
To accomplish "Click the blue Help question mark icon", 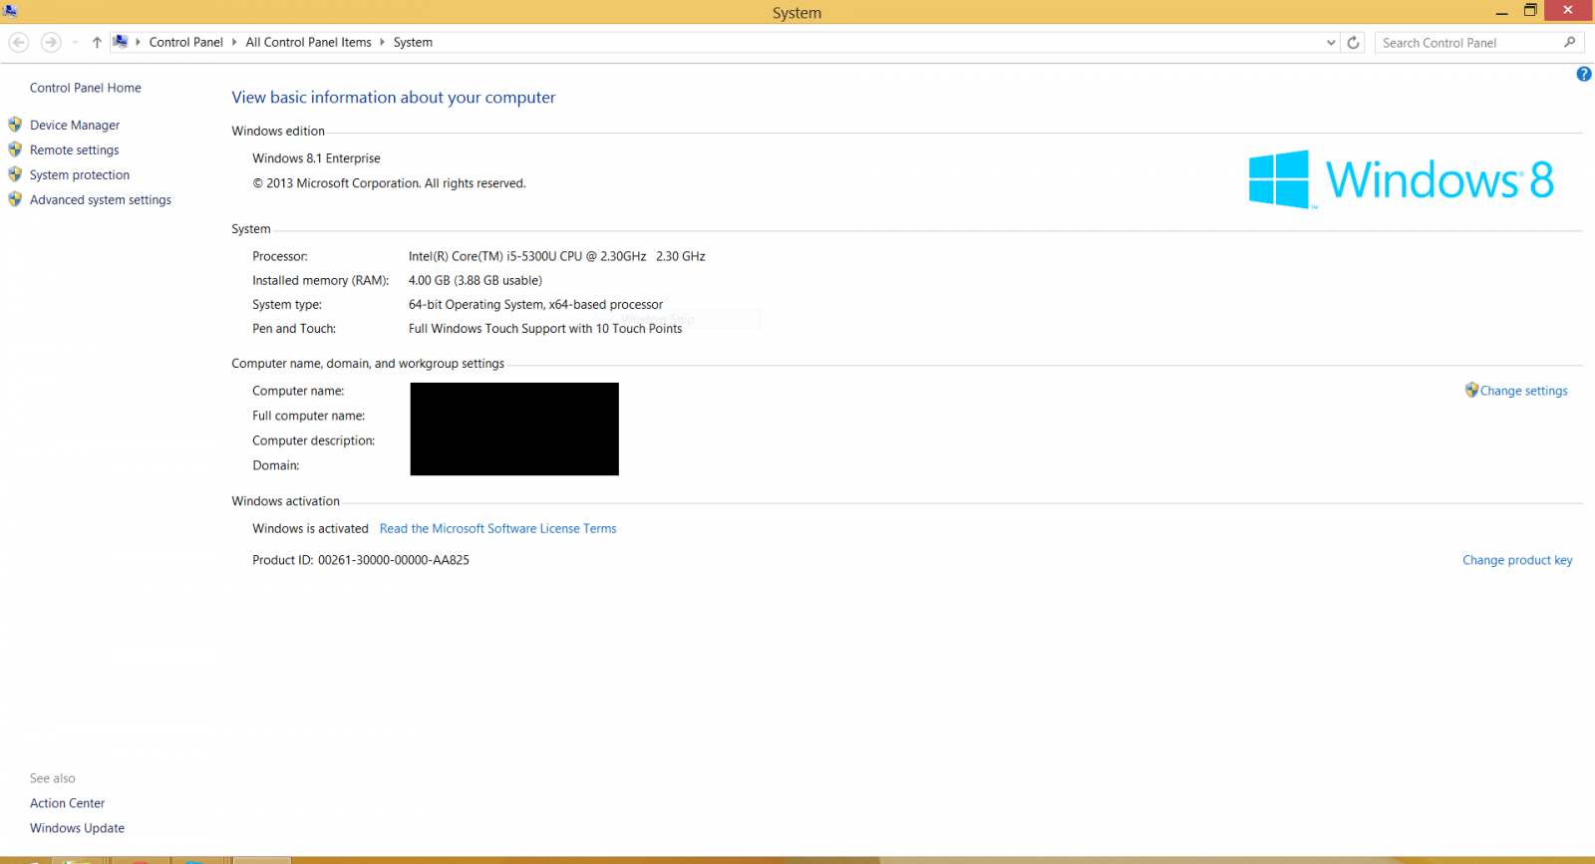I will 1583,75.
